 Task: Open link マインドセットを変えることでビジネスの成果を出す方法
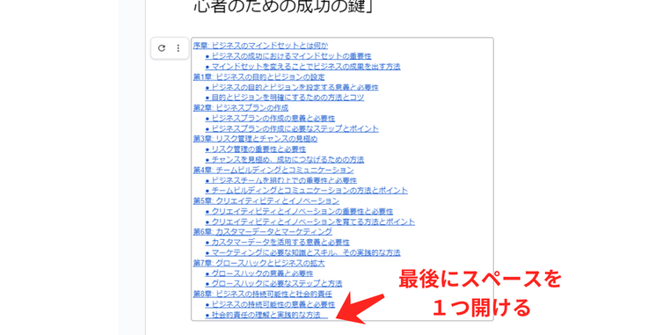tap(306, 66)
